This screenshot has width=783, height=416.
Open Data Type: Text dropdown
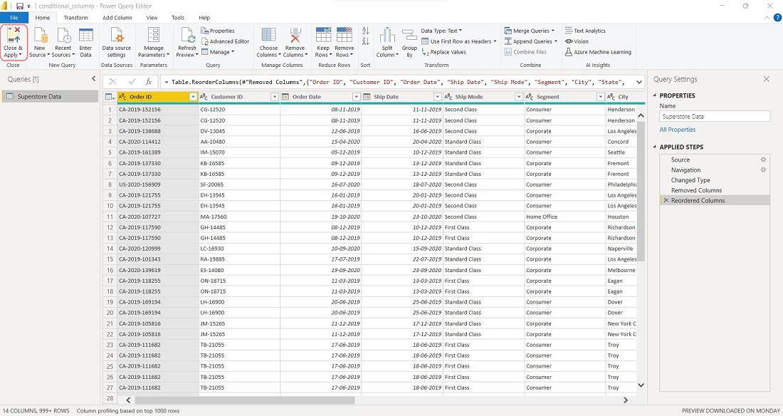tap(441, 31)
